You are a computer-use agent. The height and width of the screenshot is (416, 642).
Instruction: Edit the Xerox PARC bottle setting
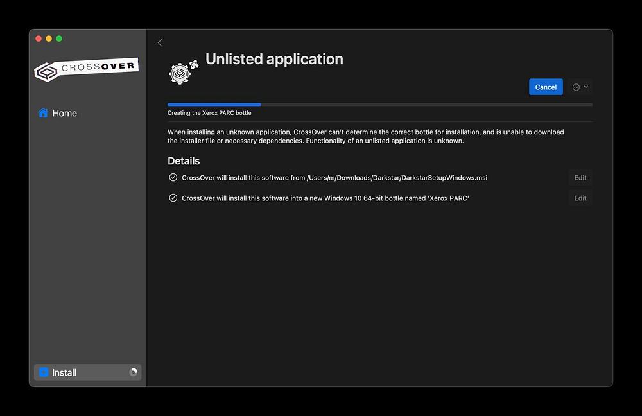(580, 198)
